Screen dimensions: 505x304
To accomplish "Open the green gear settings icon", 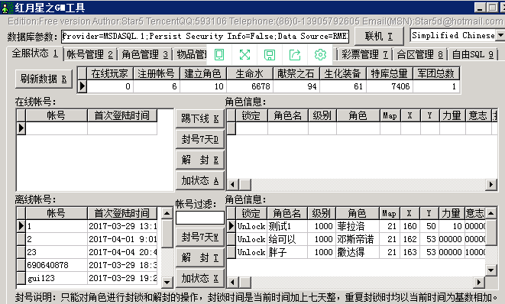I will coord(320,55).
